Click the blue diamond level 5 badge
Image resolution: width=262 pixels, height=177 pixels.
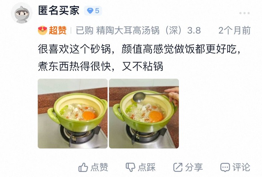pyautogui.click(x=93, y=11)
